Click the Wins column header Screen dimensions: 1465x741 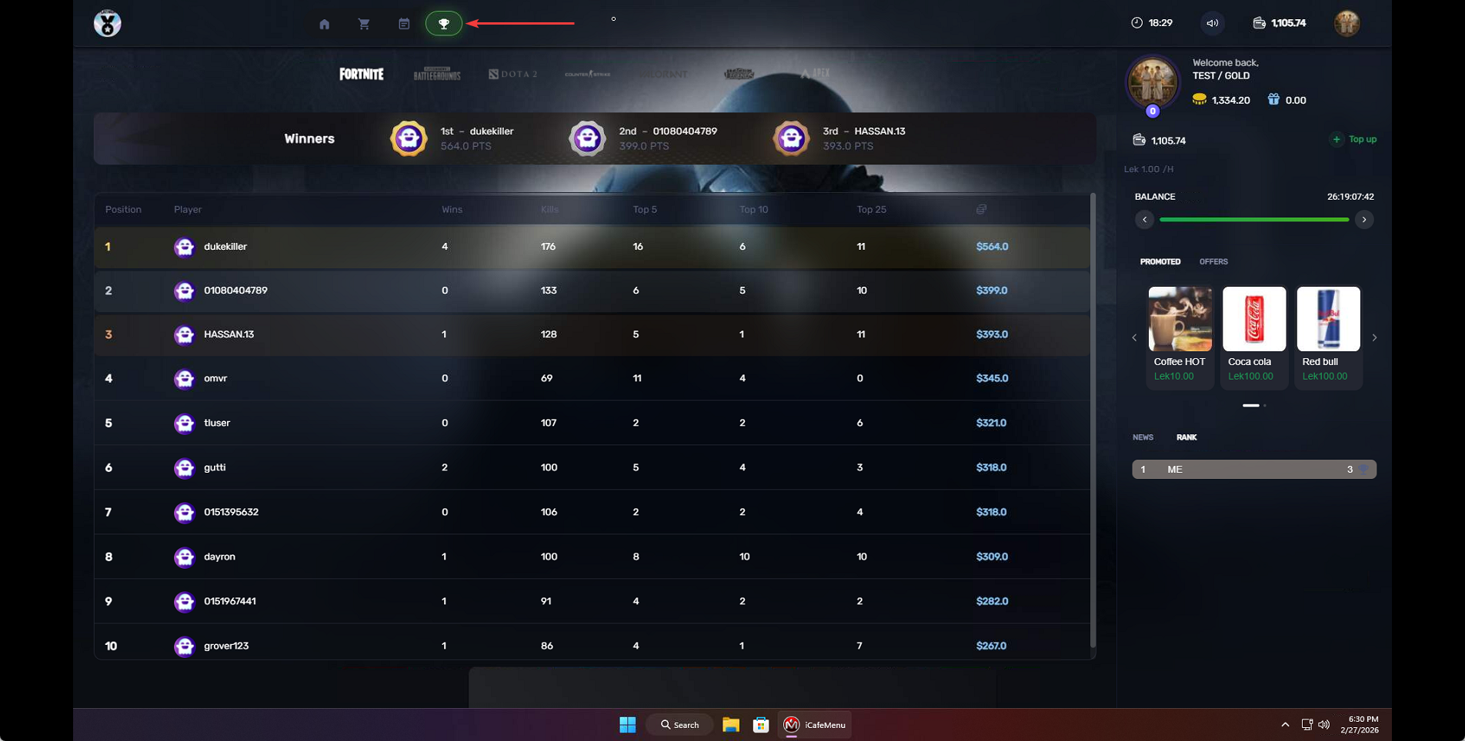pos(452,209)
